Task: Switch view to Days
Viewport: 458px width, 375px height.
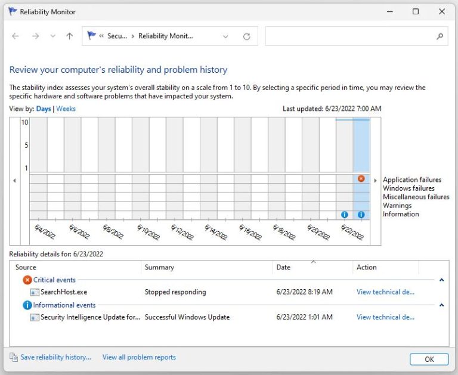Action: pos(44,109)
